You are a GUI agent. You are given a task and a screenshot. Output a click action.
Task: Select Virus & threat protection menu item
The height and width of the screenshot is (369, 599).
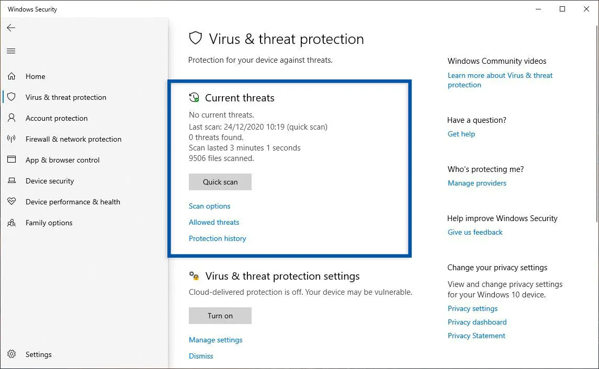pos(65,97)
